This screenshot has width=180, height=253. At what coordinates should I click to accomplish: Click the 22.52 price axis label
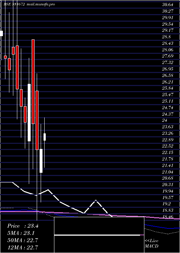pyautogui.click(x=168, y=146)
